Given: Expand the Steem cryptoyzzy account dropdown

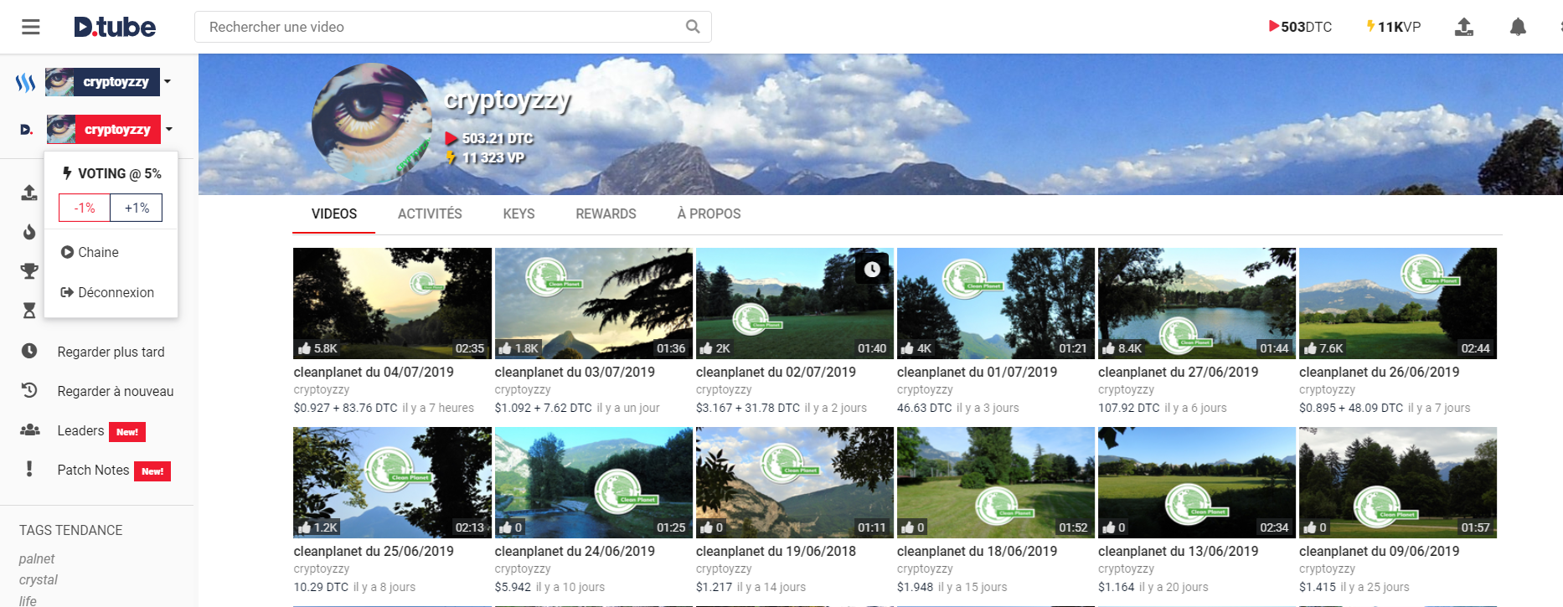Looking at the screenshot, I should (x=168, y=81).
